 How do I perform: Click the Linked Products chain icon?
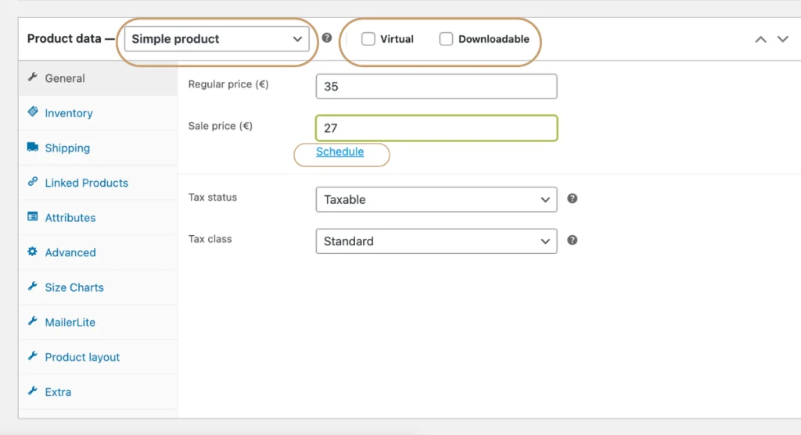point(33,181)
